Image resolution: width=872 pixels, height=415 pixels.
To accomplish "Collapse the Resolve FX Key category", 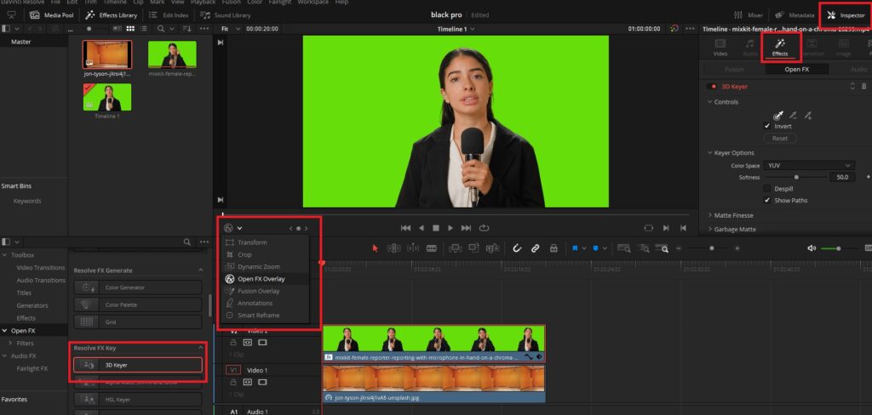I will (201, 348).
